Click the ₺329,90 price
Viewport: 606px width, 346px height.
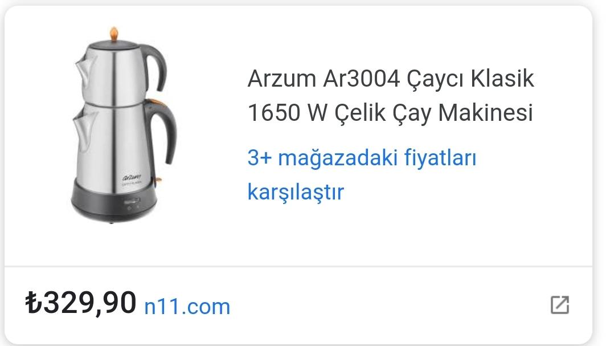81,302
